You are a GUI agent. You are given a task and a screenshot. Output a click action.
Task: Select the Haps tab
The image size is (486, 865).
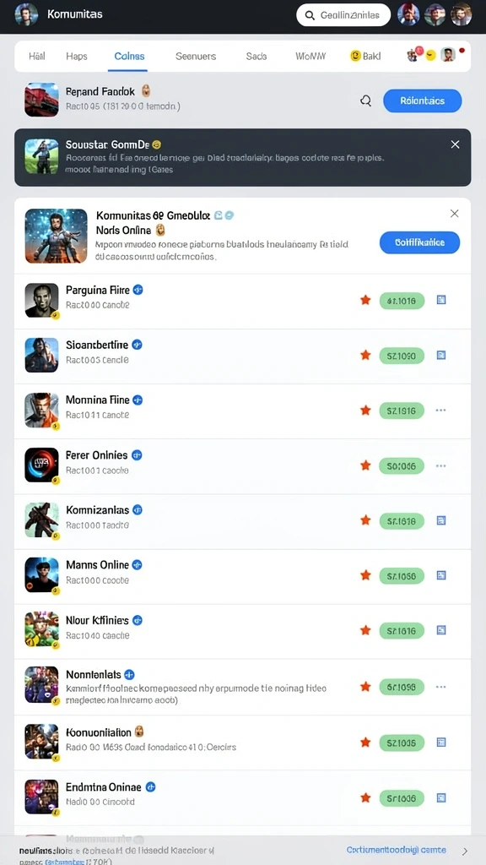[x=77, y=57]
